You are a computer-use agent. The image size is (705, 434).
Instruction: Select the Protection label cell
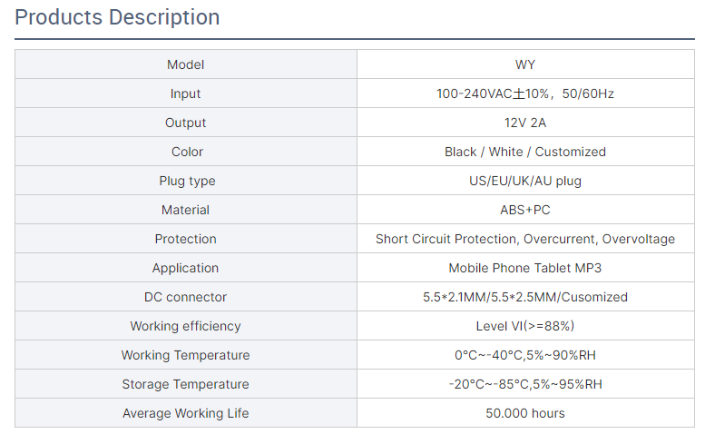pyautogui.click(x=185, y=239)
